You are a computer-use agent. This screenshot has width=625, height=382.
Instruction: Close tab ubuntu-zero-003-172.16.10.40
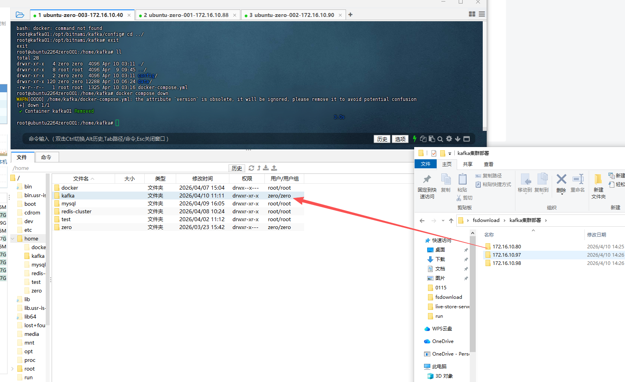click(129, 15)
